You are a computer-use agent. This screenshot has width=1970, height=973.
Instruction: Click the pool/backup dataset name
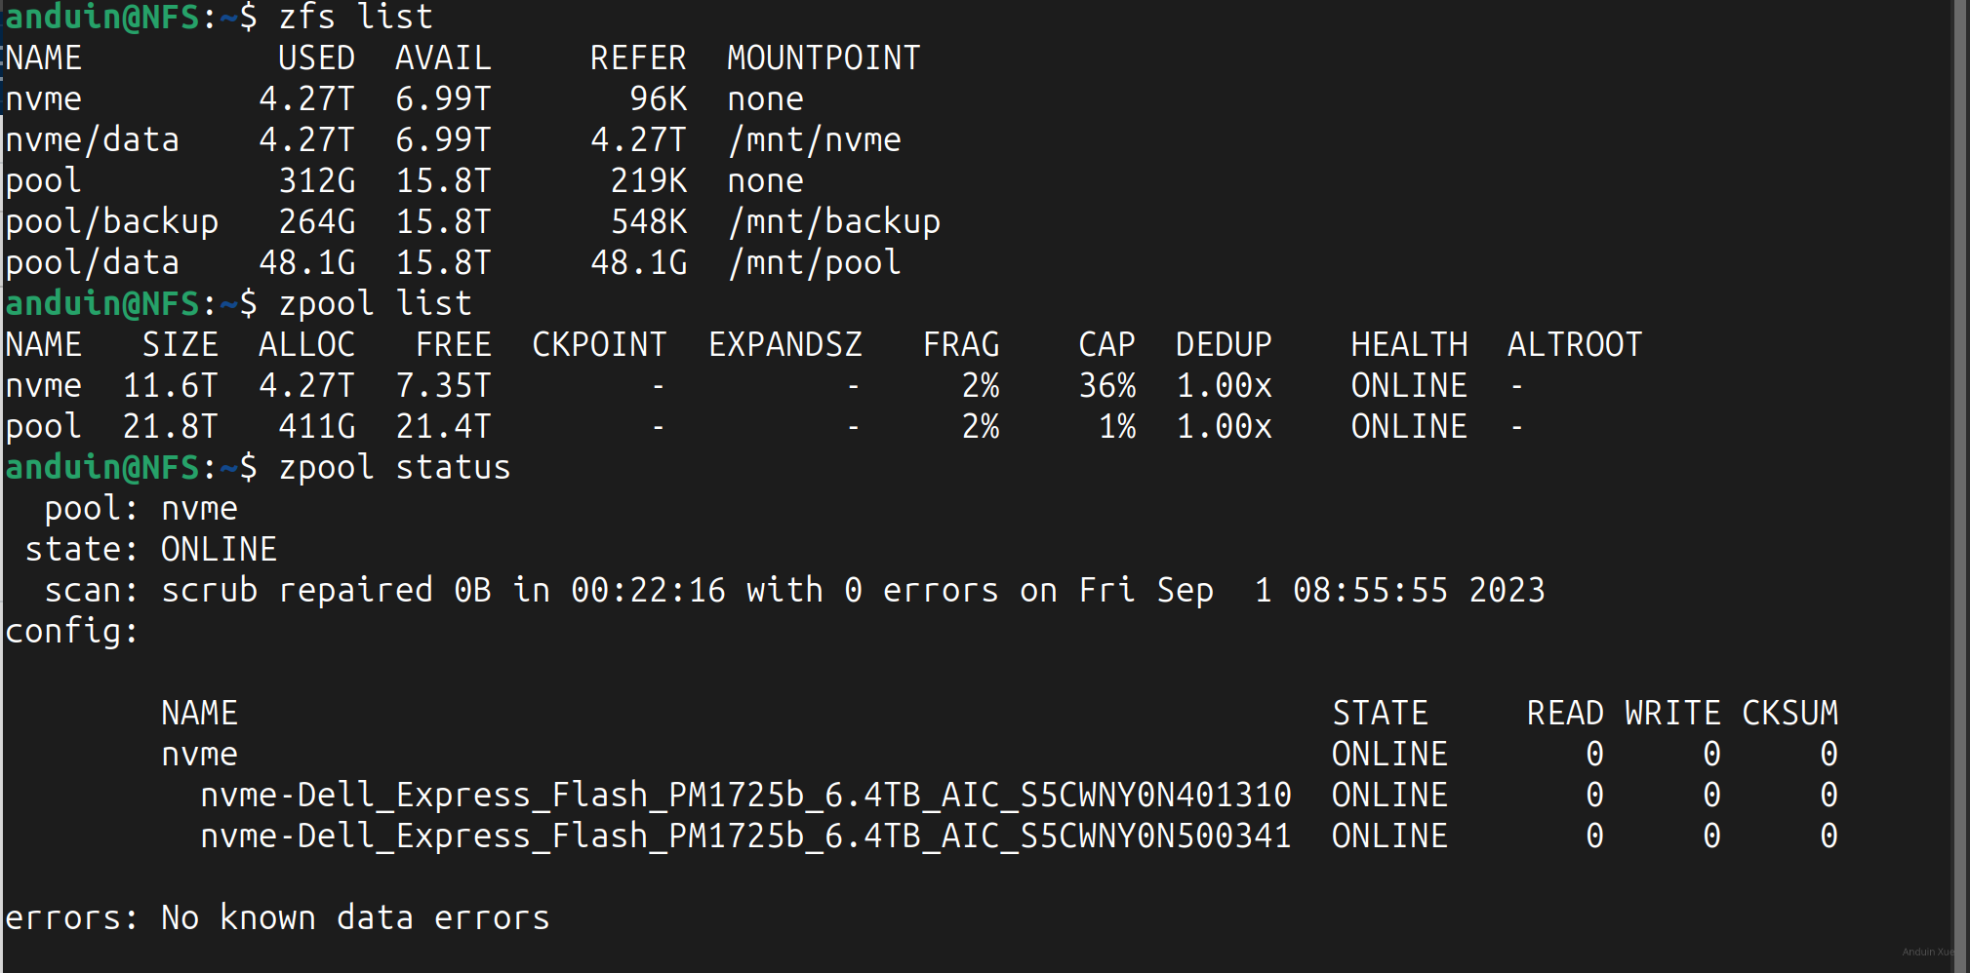click(111, 222)
